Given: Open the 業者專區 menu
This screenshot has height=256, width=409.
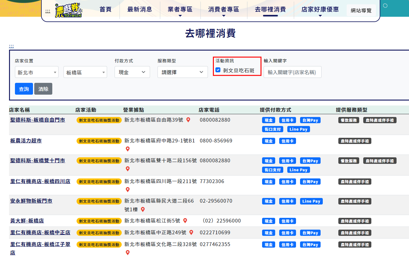Looking at the screenshot, I should [180, 10].
